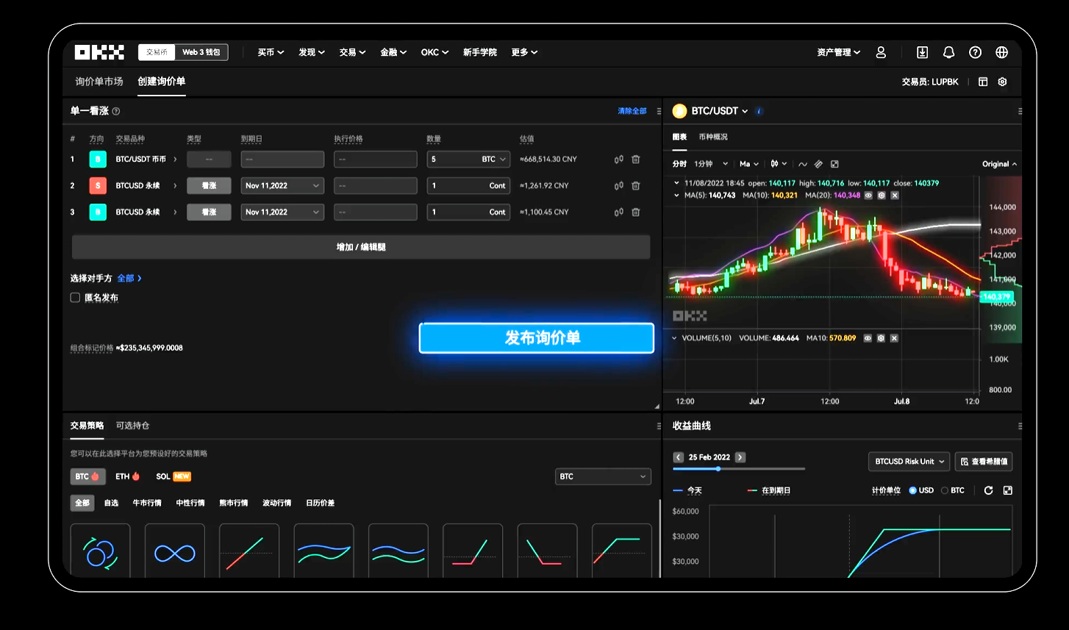The width and height of the screenshot is (1069, 630).
Task: Open the help question mark icon
Action: pyautogui.click(x=976, y=52)
